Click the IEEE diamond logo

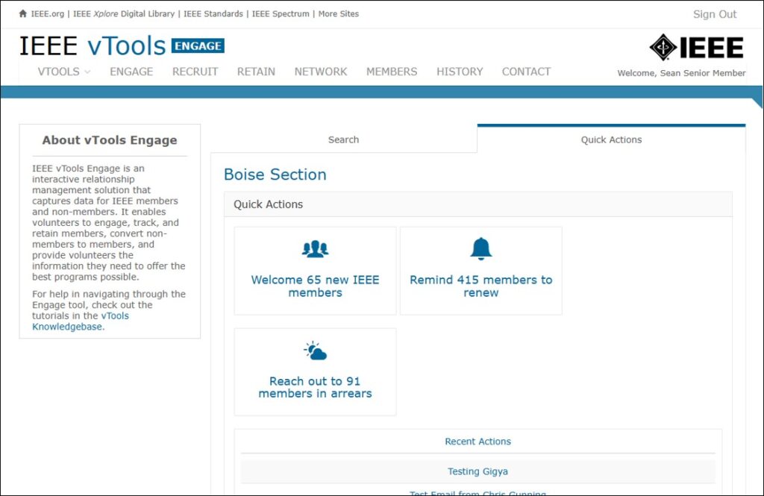tap(663, 47)
